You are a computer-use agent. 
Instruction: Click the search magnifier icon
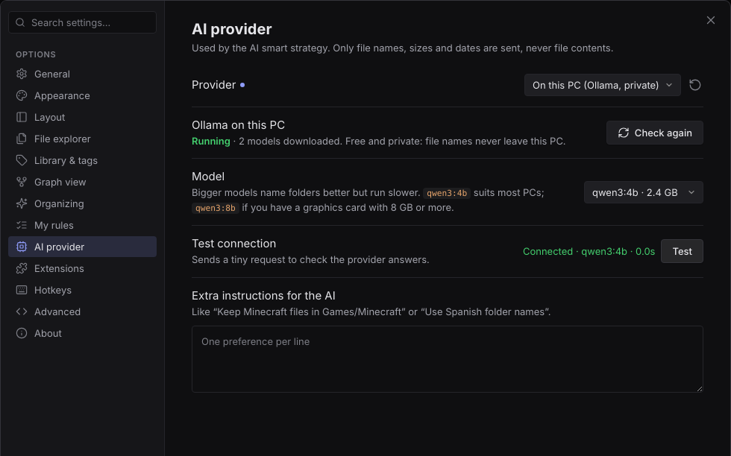[20, 22]
